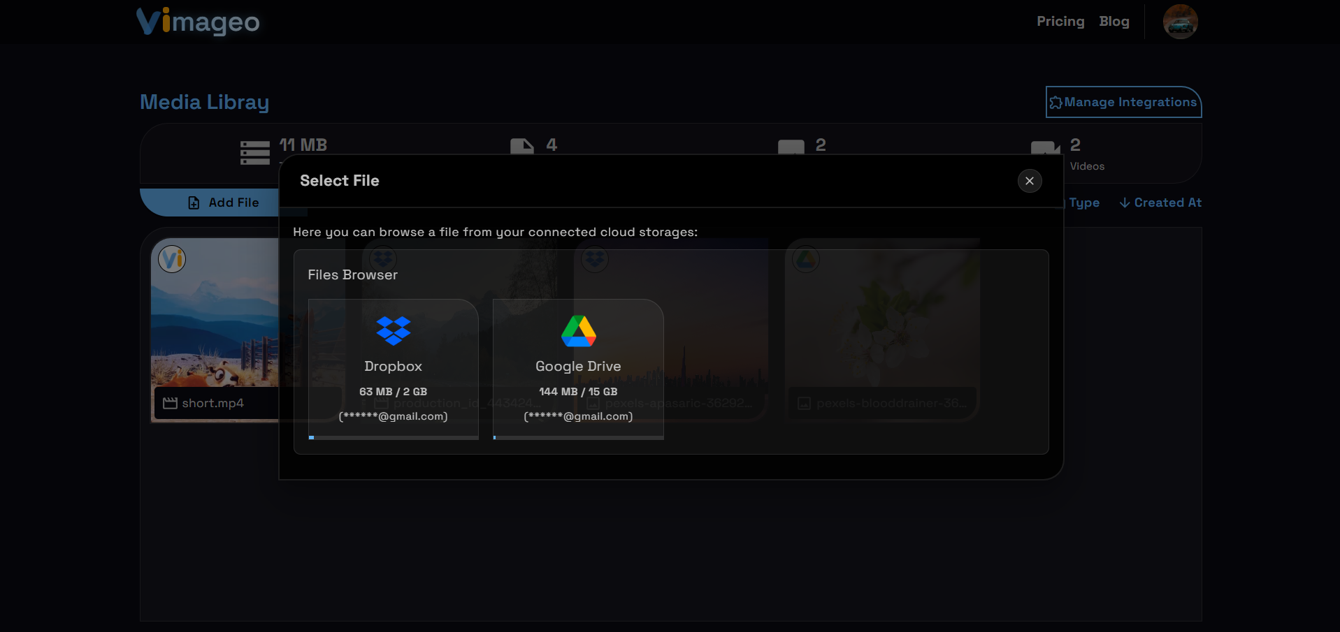The width and height of the screenshot is (1340, 632).
Task: Click the Files Browser heading
Action: point(352,275)
